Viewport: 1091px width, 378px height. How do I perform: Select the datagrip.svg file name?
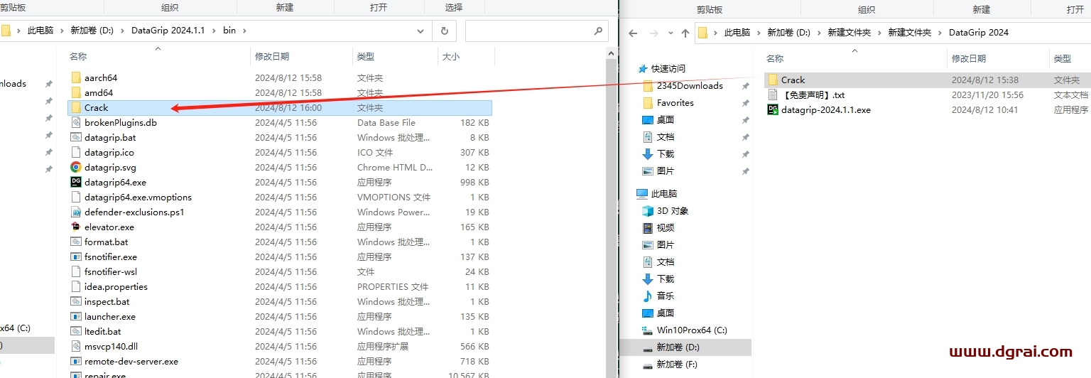[x=110, y=167]
